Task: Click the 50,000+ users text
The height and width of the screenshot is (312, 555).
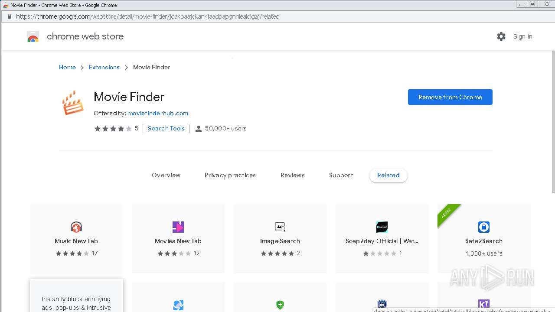Action: click(226, 128)
